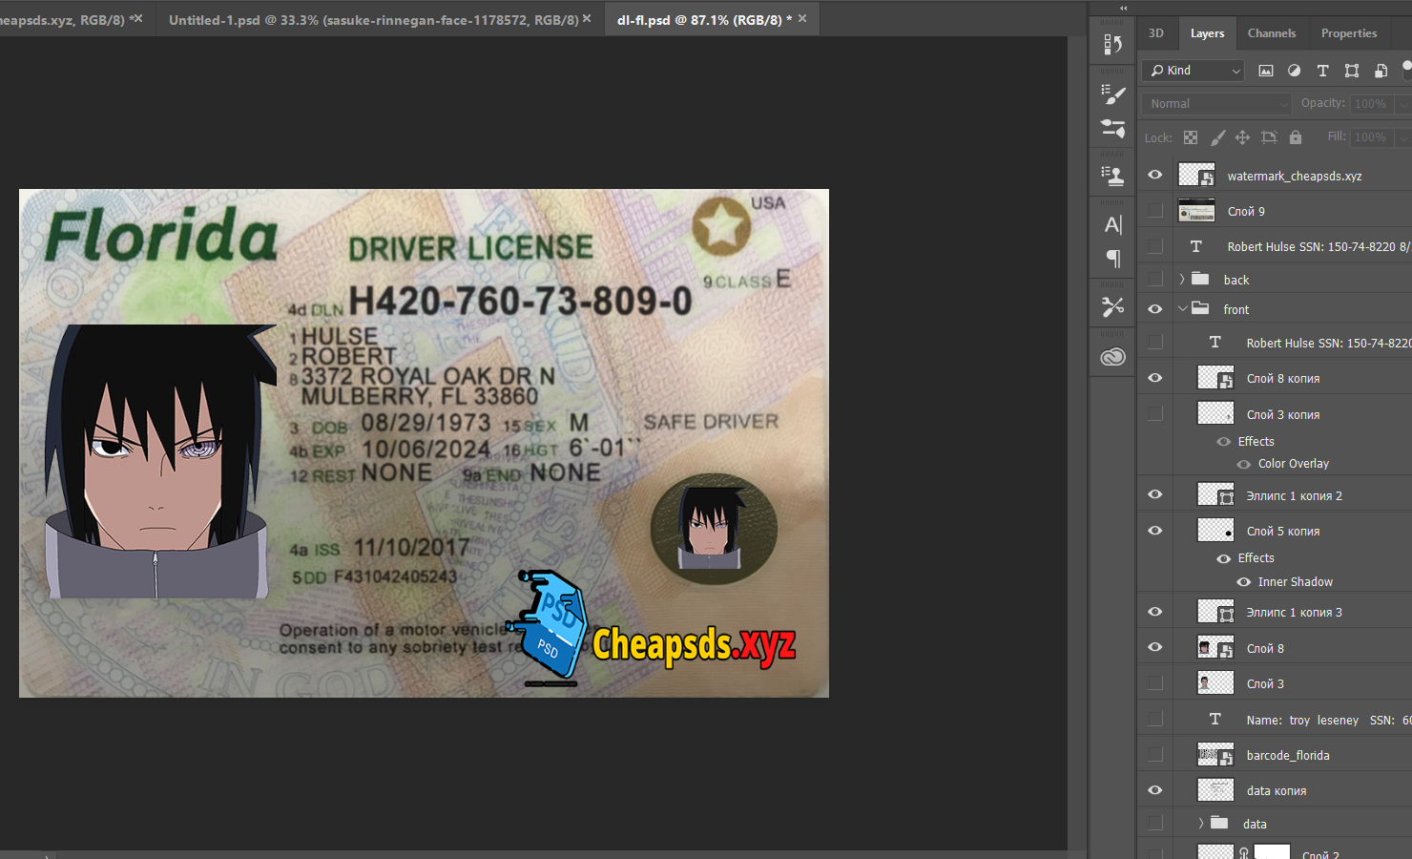Click the lock transparent pixels icon
Image resolution: width=1412 pixels, height=859 pixels.
(1191, 137)
